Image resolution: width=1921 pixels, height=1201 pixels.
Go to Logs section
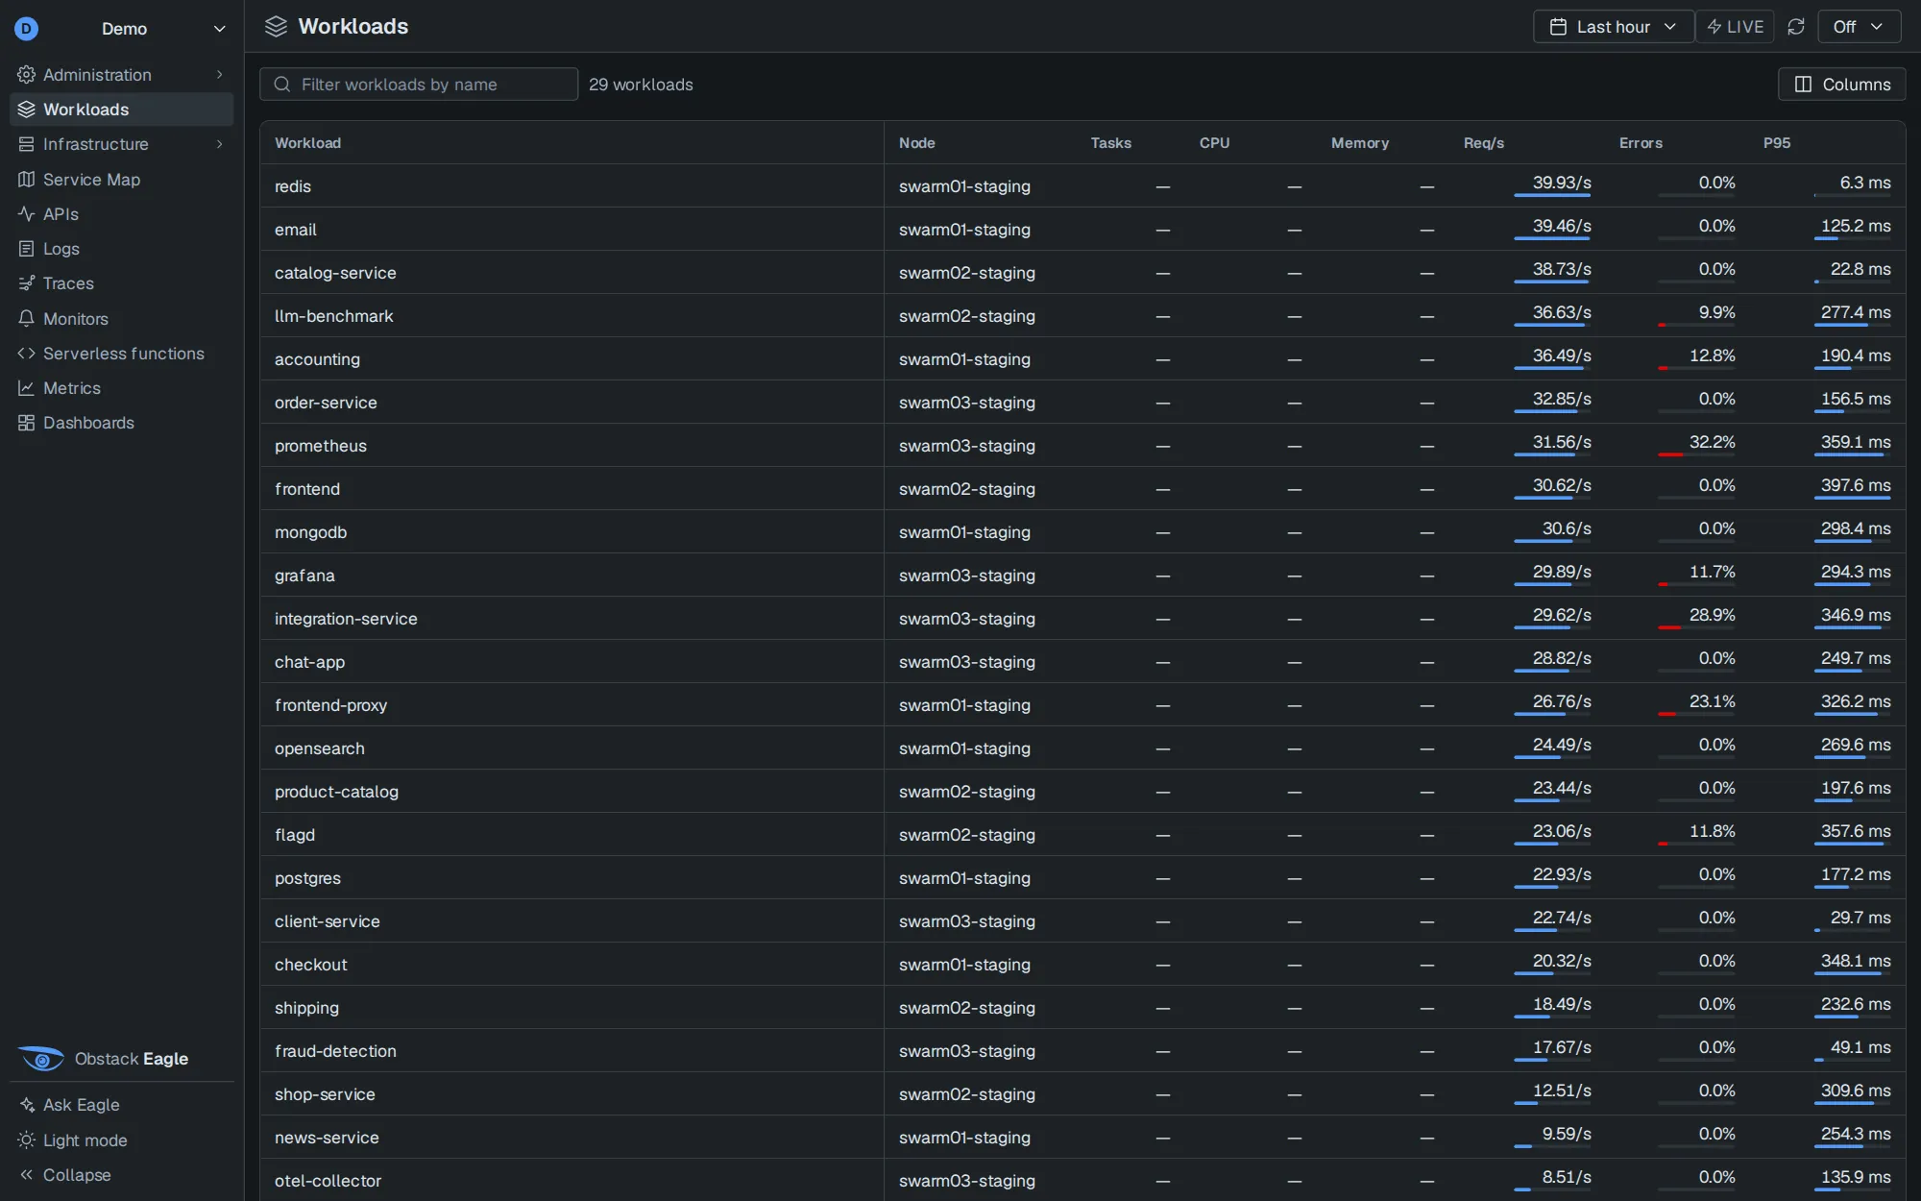coord(122,249)
